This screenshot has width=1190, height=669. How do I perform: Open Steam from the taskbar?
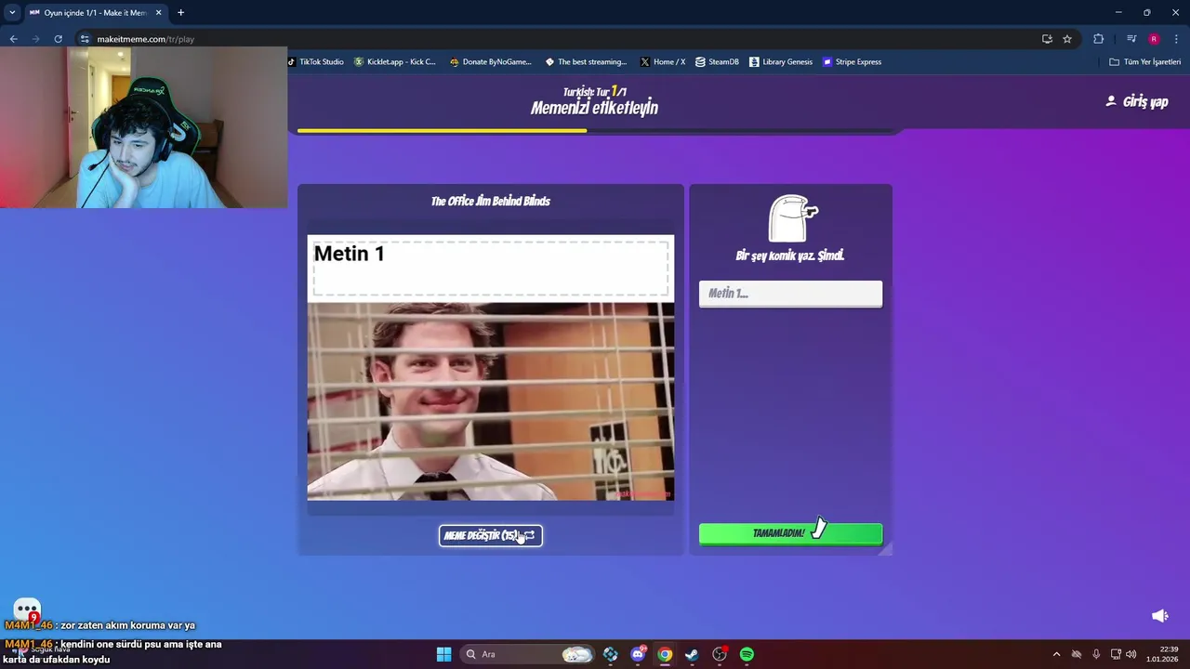pyautogui.click(x=692, y=654)
